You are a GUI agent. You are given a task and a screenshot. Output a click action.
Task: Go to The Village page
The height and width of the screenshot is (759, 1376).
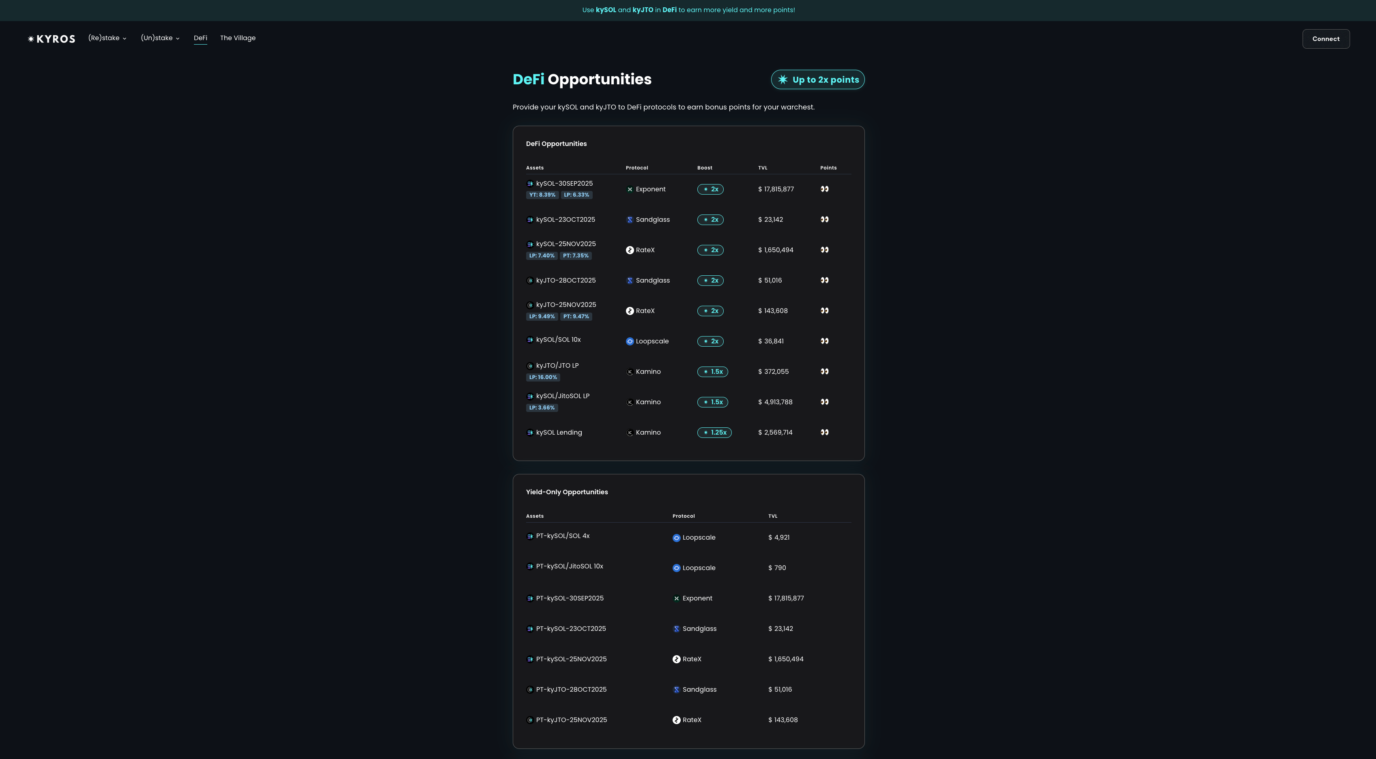tap(238, 38)
